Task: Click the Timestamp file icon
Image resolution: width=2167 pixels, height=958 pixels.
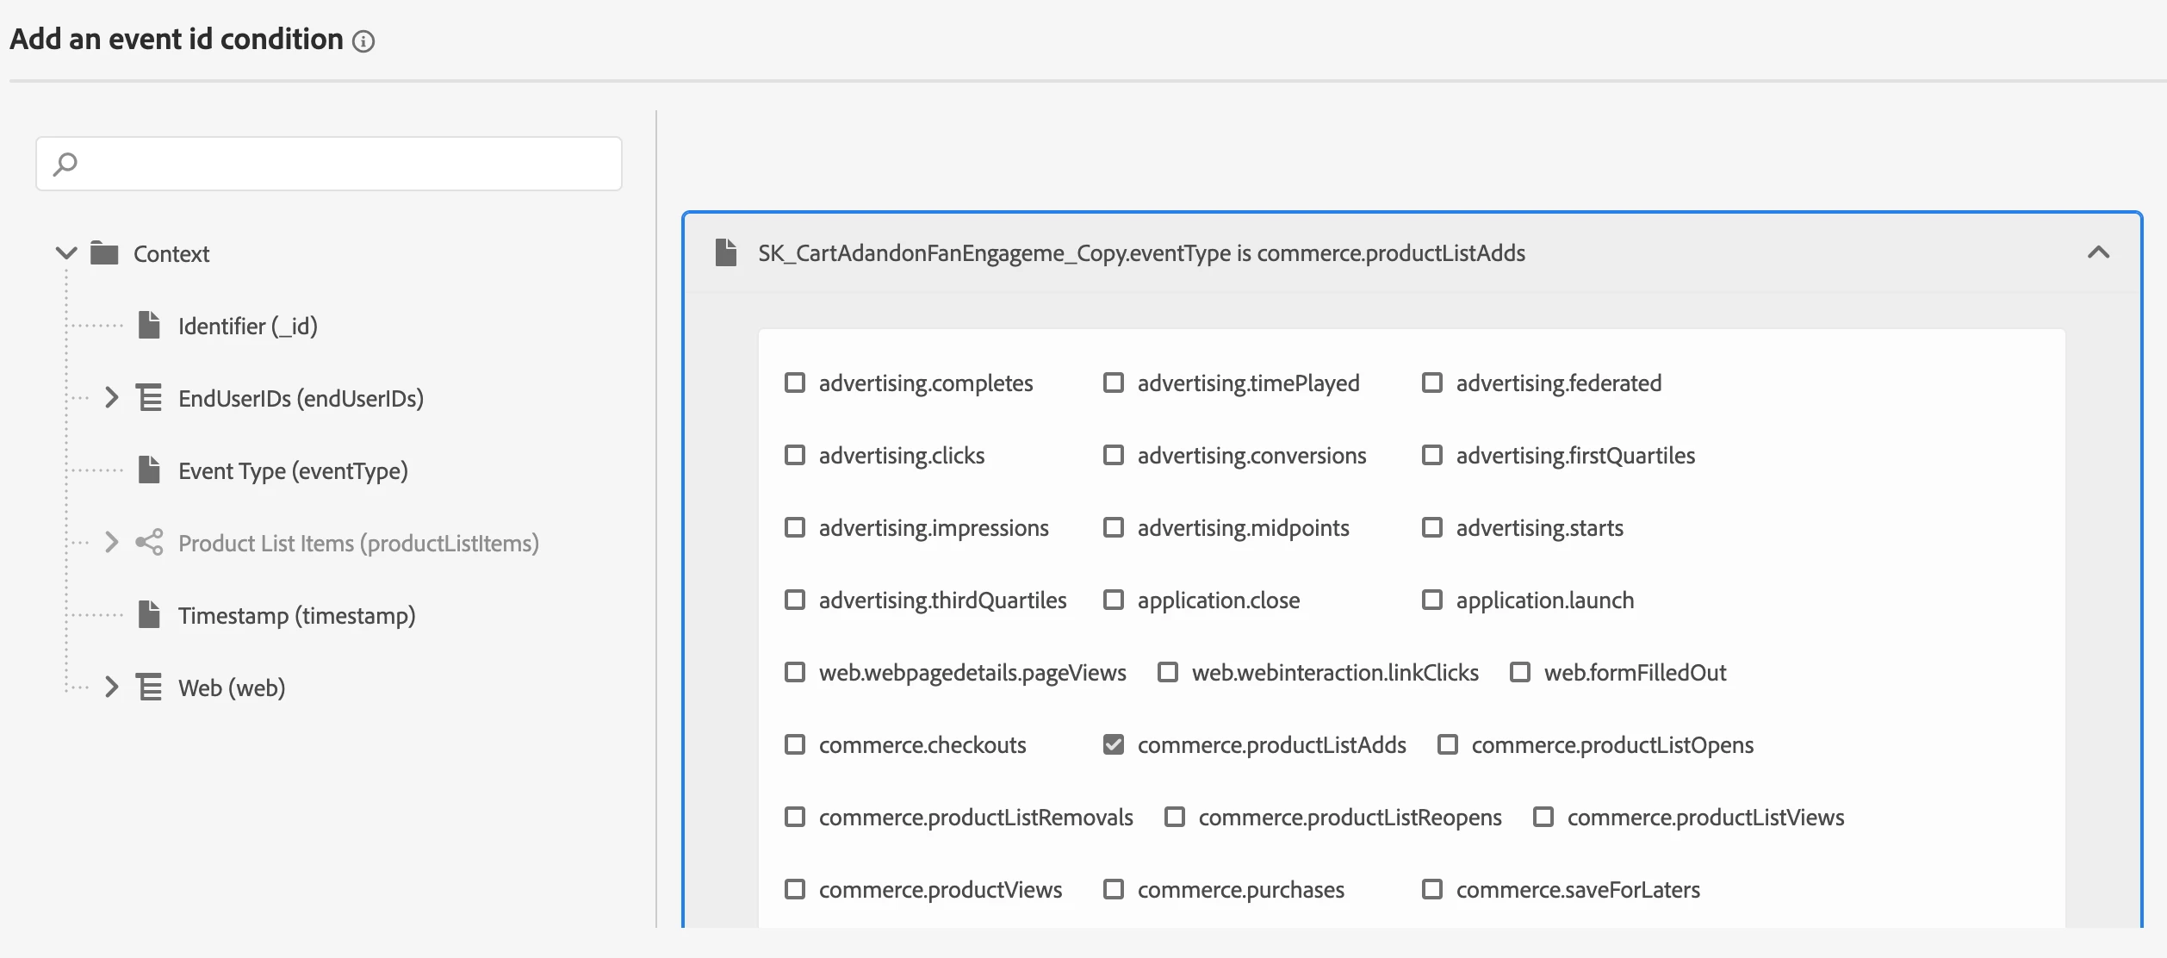Action: point(149,615)
